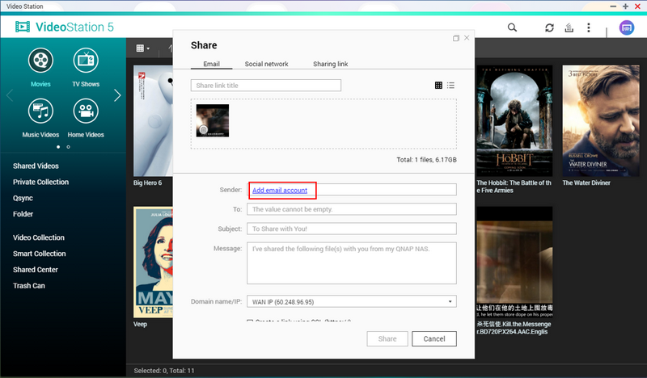Viewport: 647px width, 378px height.
Task: Open the view mode dropdown in toolbar
Action: pos(143,48)
